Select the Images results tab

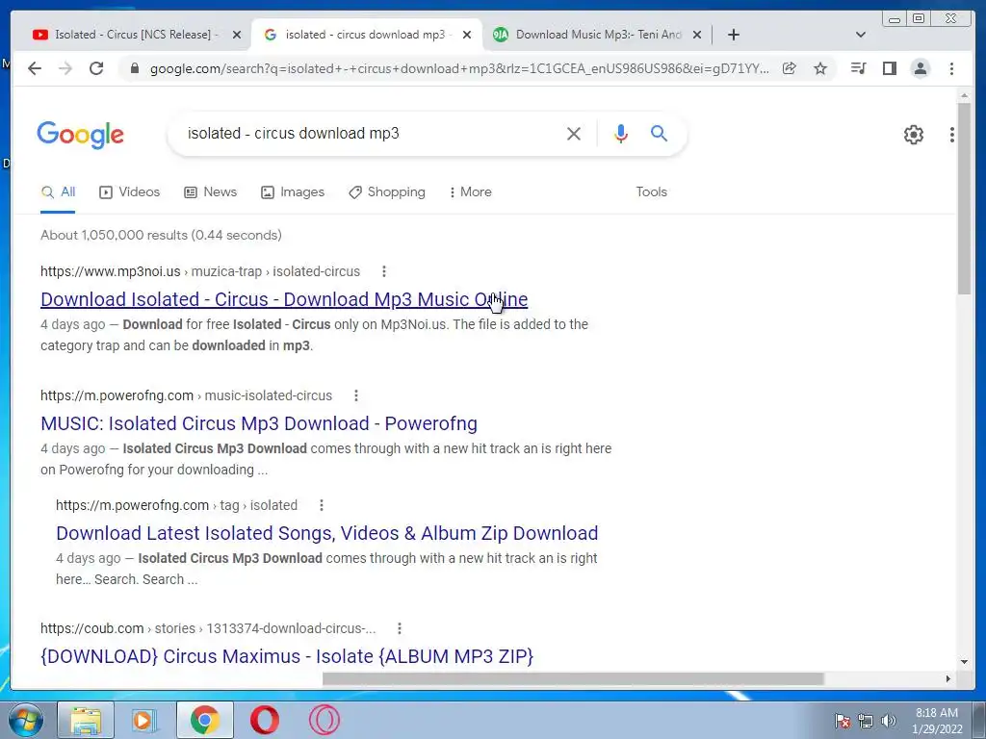coord(293,191)
